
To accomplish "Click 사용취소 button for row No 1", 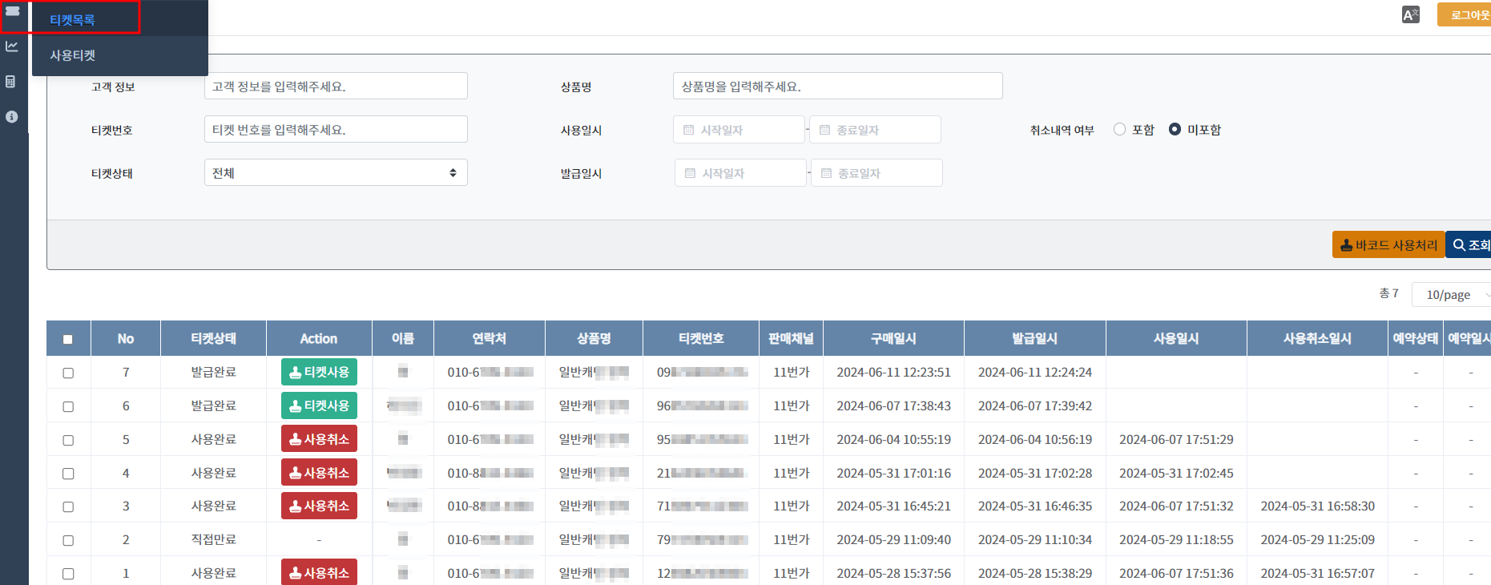I will (319, 573).
